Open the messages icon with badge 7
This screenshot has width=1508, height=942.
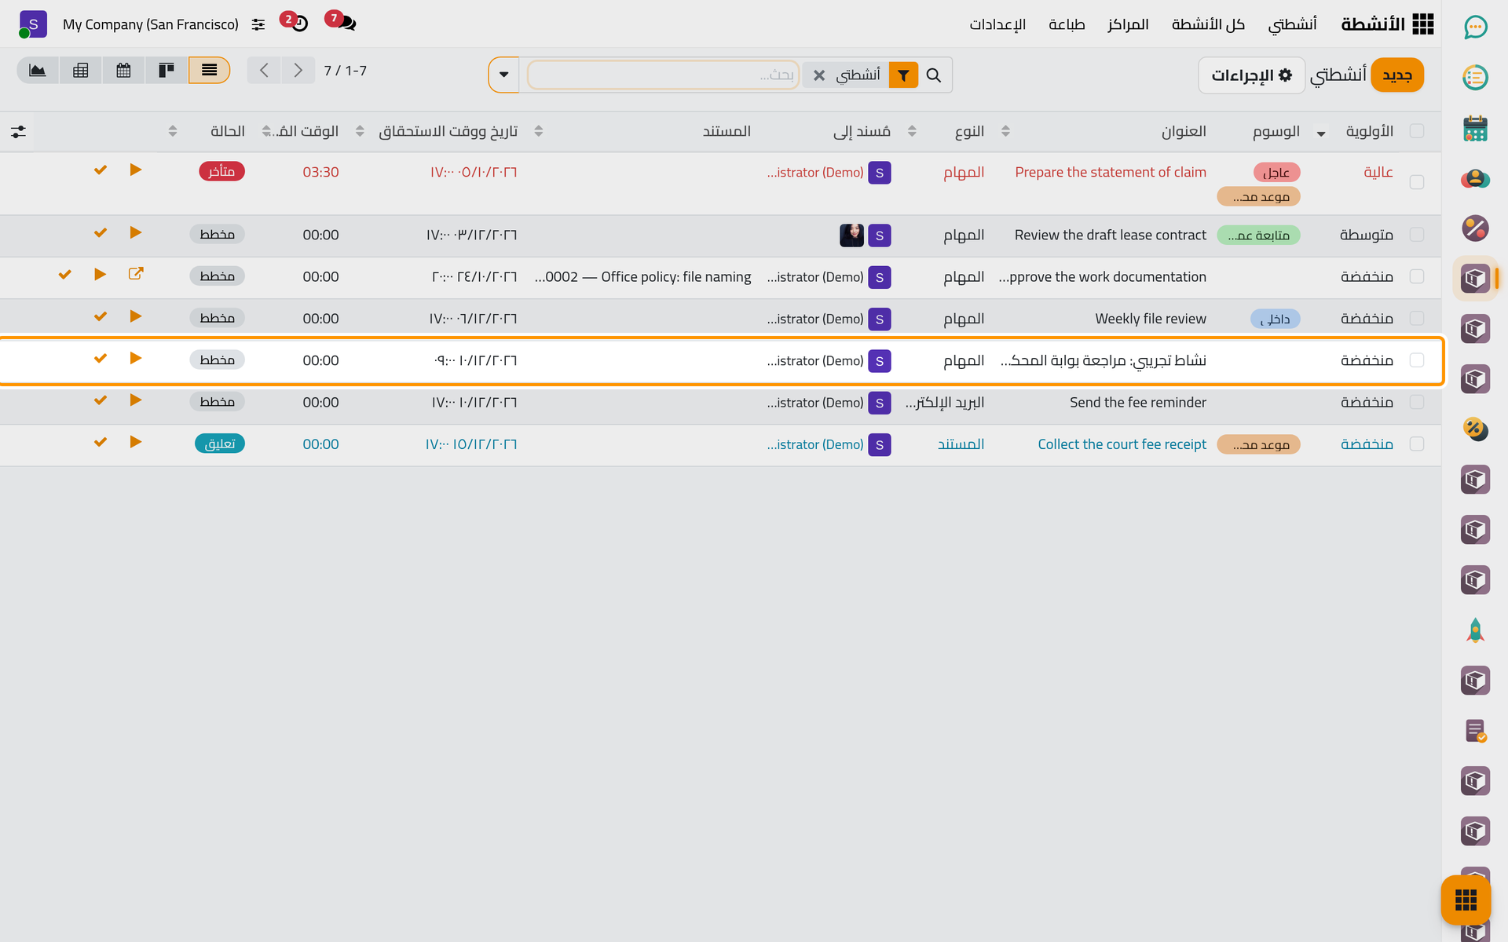343,22
